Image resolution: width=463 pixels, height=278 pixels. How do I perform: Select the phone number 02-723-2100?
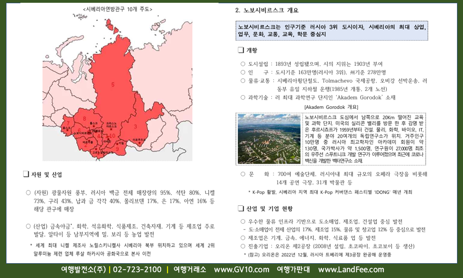(x=138, y=270)
